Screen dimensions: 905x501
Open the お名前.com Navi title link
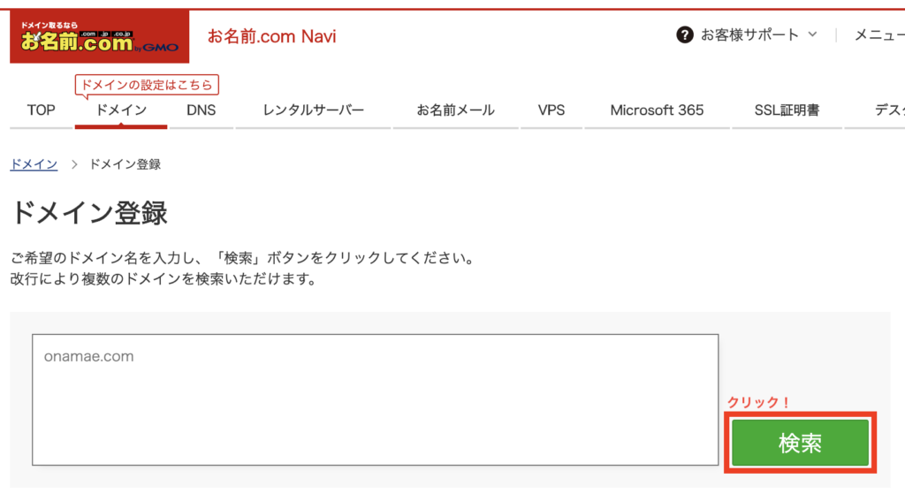[271, 36]
